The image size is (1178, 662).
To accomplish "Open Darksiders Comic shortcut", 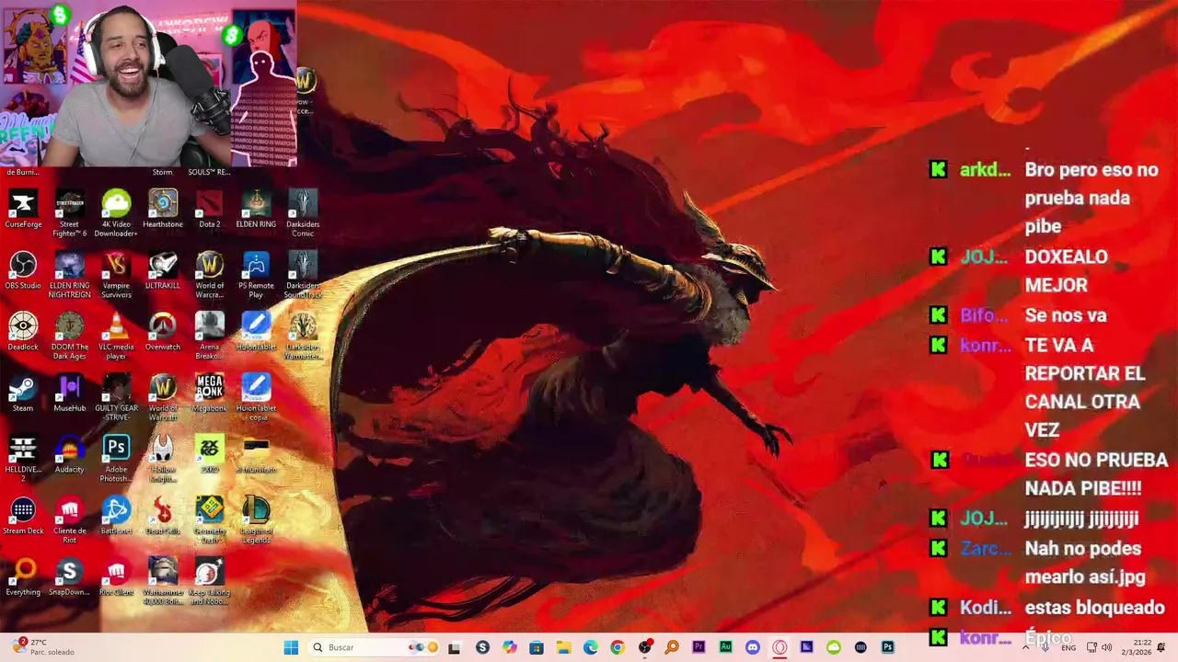I will point(303,213).
